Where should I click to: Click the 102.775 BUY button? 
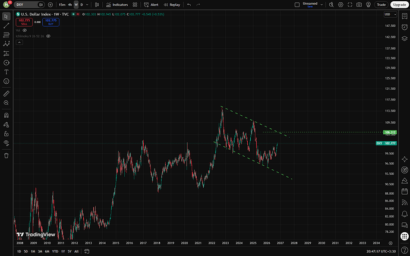tap(51, 22)
